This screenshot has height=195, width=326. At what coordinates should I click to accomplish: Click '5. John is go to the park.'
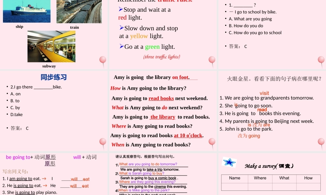(246, 129)
